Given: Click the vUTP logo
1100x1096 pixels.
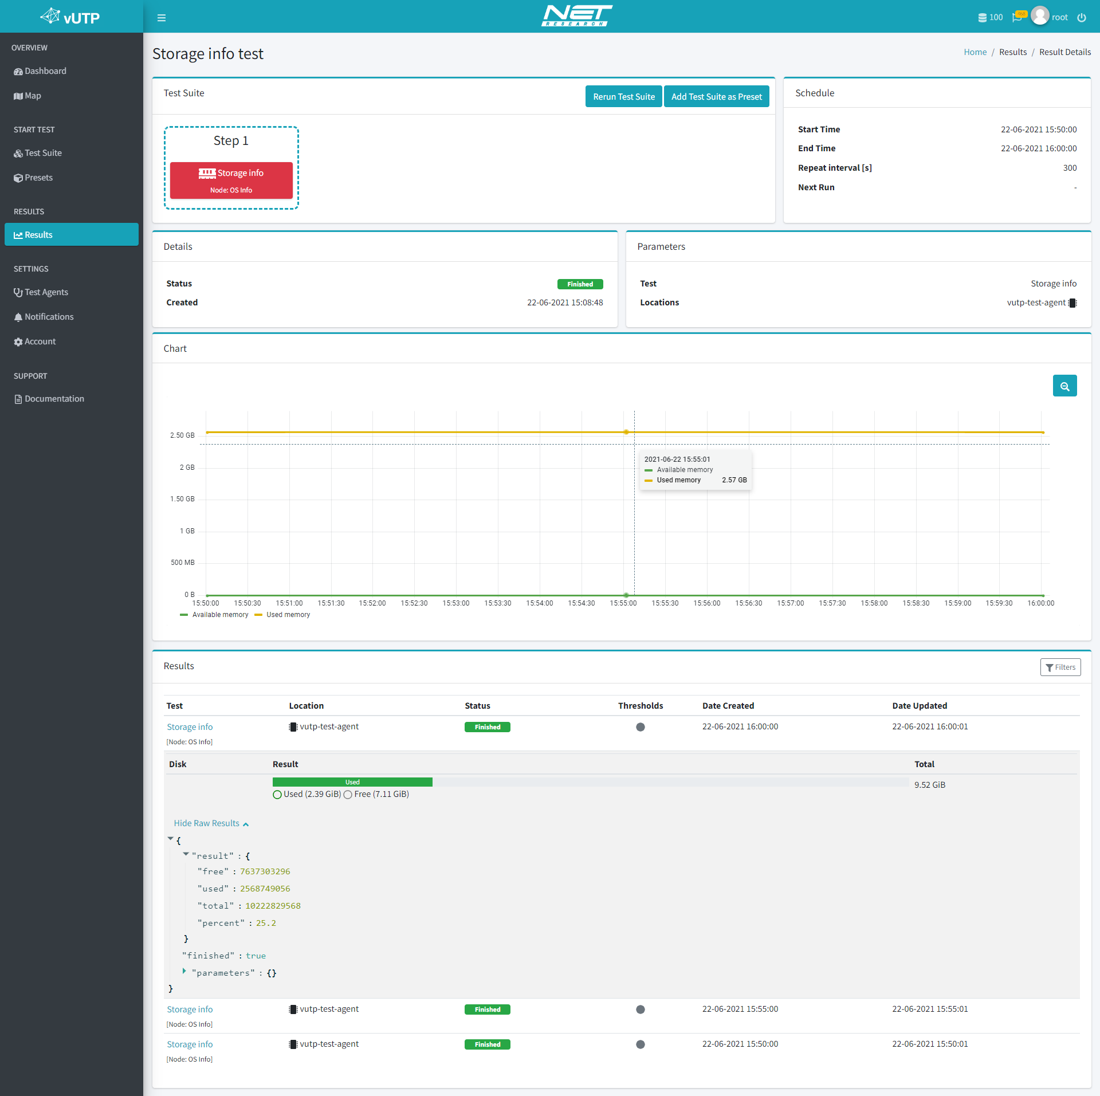Looking at the screenshot, I should [70, 17].
